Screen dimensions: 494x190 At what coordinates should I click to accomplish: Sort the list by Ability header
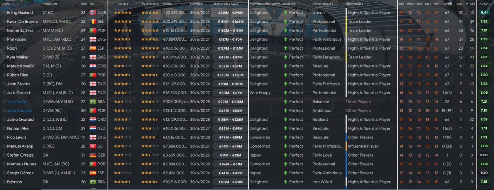(123, 3)
